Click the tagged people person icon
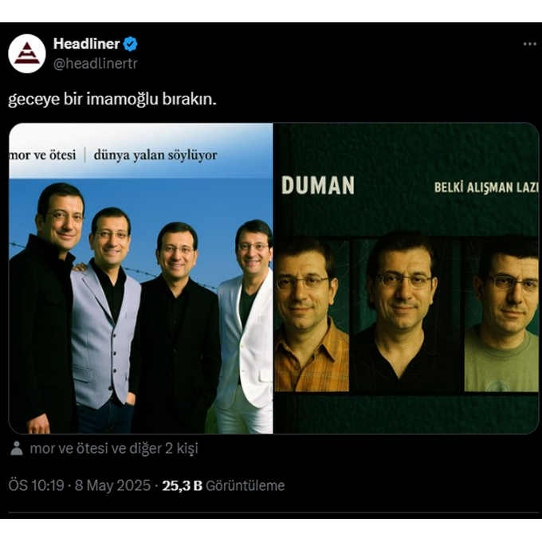Screen dimensions: 542x542 tap(17, 448)
